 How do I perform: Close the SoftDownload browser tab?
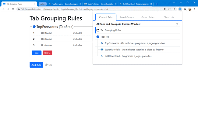[151, 4]
